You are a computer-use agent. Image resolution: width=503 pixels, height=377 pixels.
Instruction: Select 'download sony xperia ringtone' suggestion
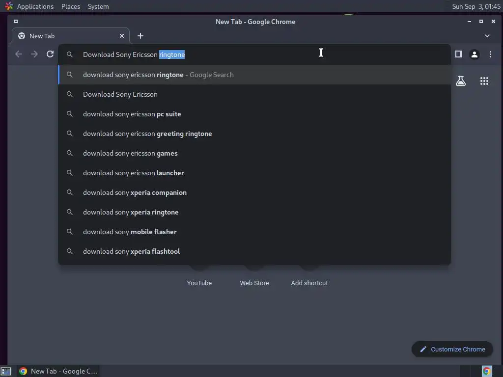(x=254, y=212)
